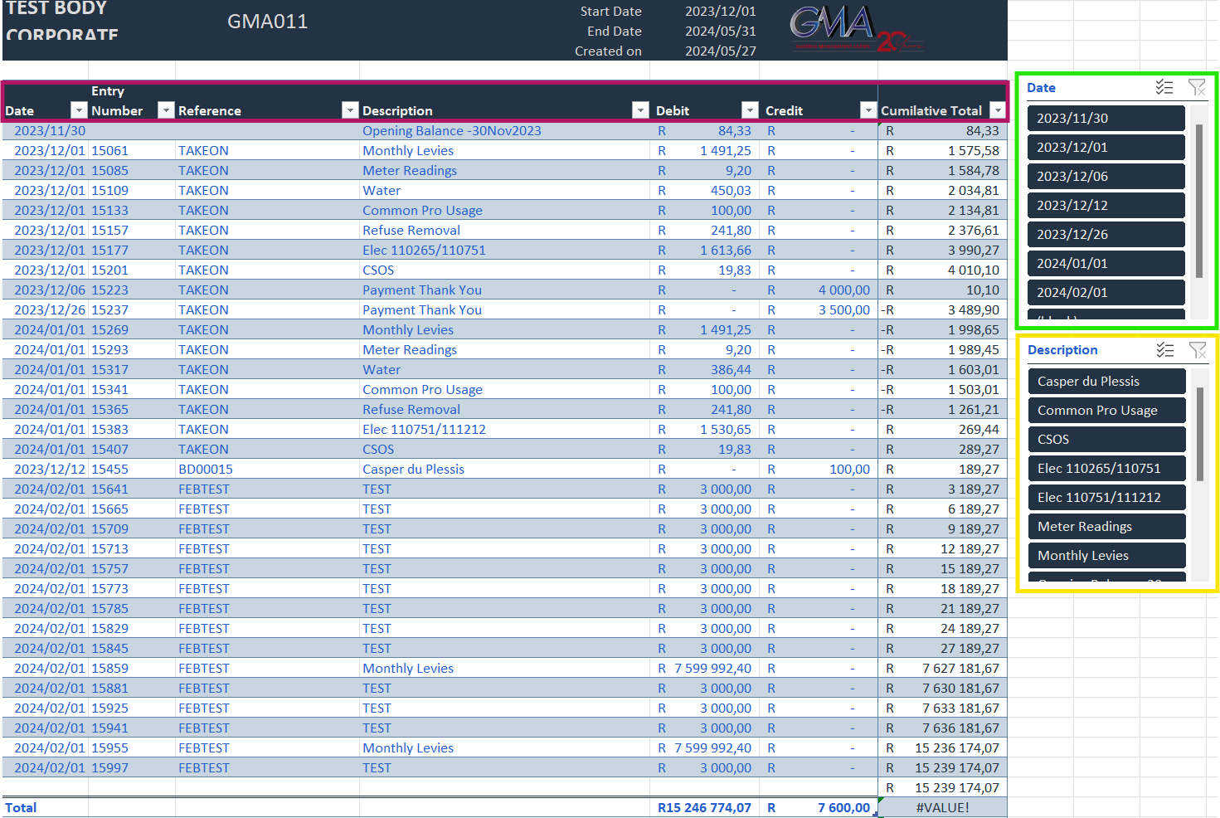Select the Date slicer title

pyautogui.click(x=1041, y=87)
